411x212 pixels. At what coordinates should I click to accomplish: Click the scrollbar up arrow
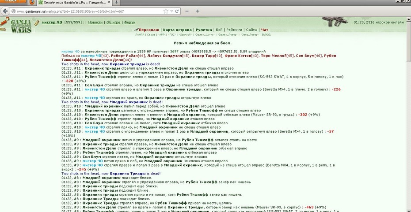click(x=409, y=19)
